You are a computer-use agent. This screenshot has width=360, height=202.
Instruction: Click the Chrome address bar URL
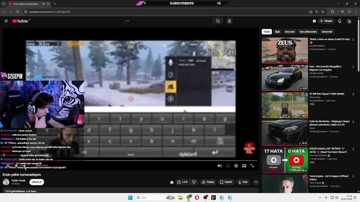coord(50,12)
